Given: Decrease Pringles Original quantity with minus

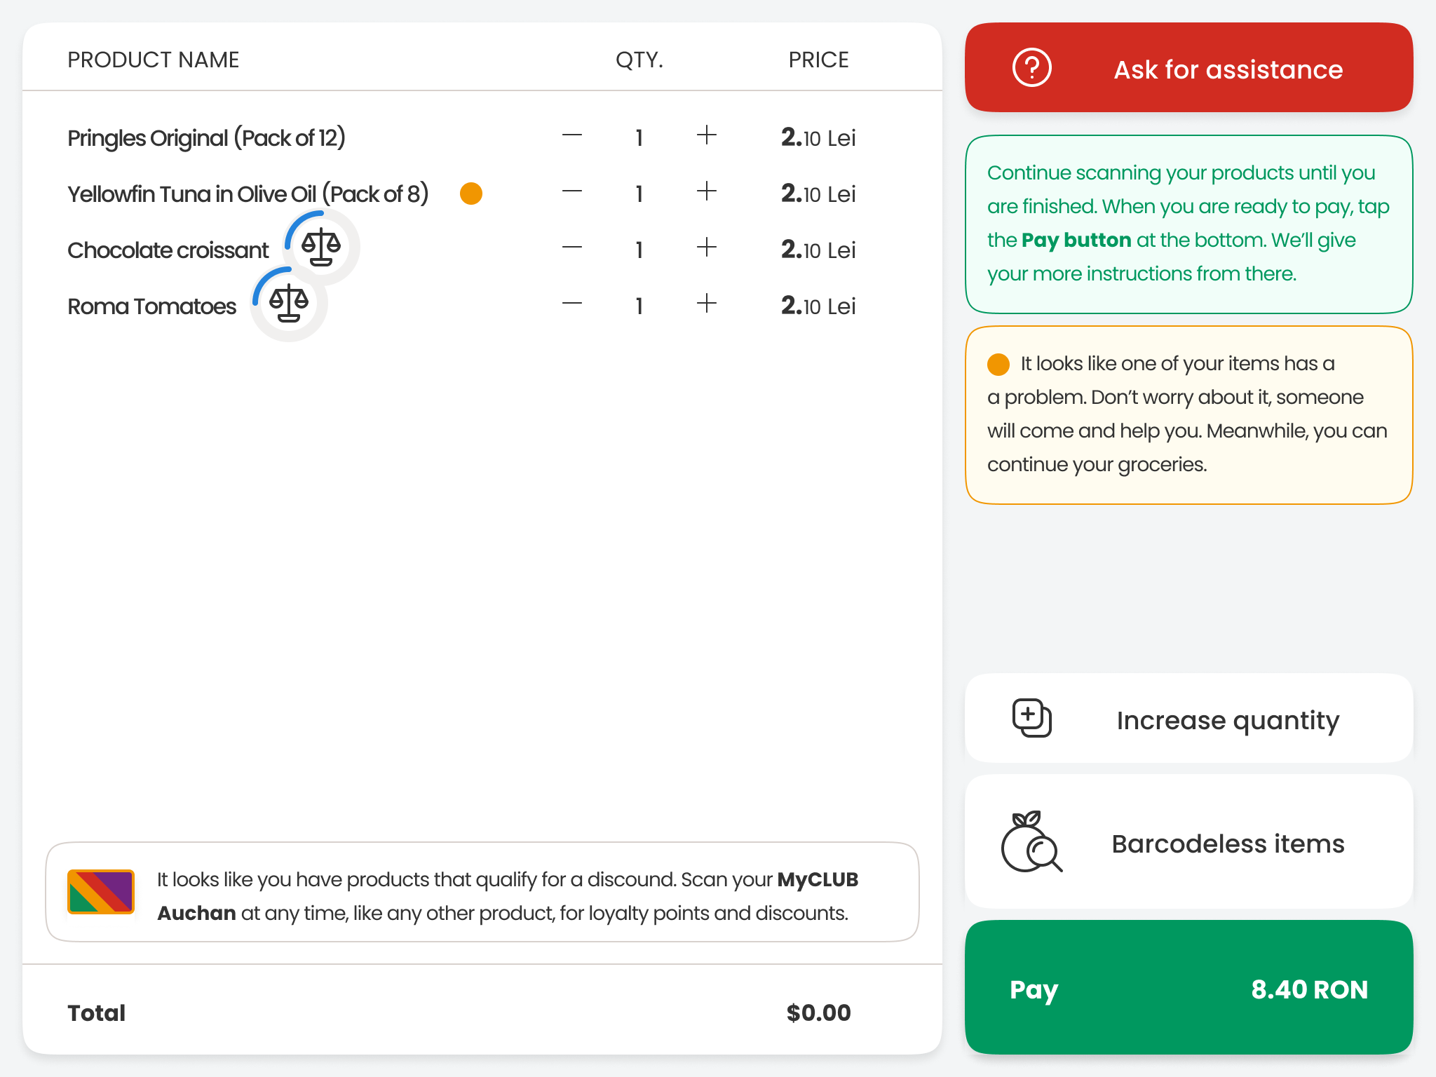Looking at the screenshot, I should (572, 135).
